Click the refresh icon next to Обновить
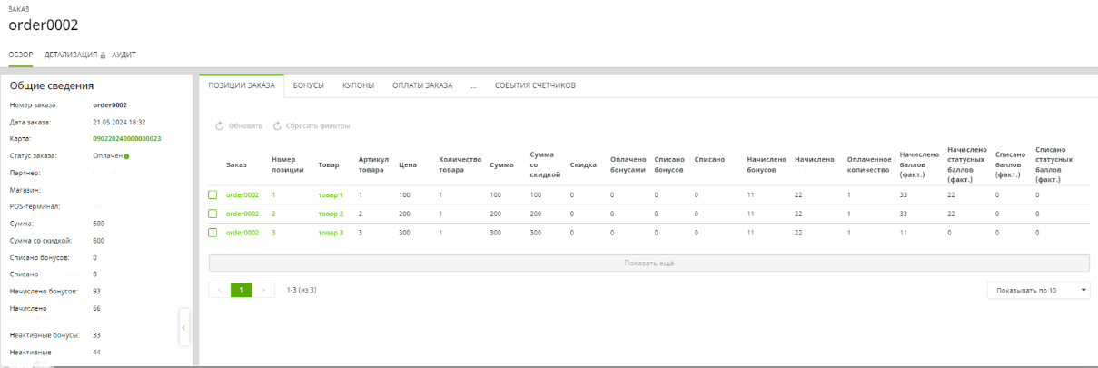This screenshot has height=368, width=1098. click(219, 126)
